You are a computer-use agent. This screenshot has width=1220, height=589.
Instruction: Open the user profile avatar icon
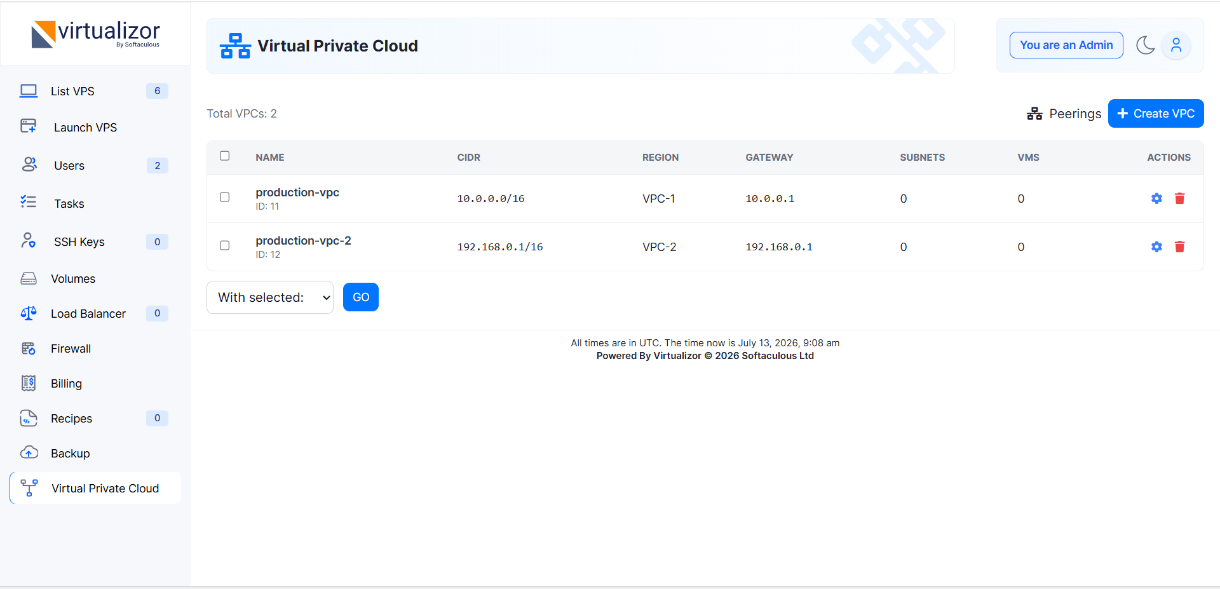(x=1176, y=45)
